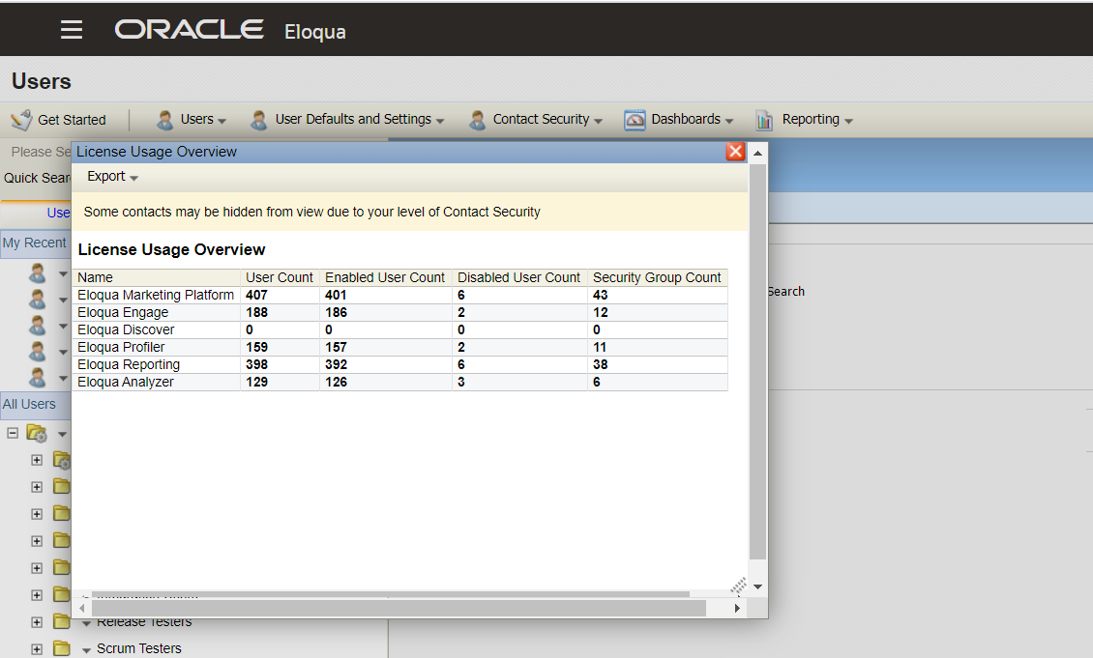
Task: Click the License Usage Overview dialog title
Action: 157,152
